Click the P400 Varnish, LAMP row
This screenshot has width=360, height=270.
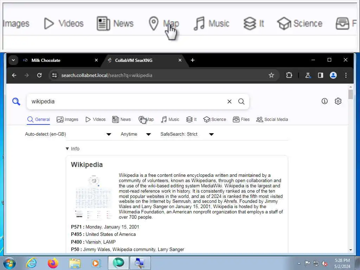click(93, 242)
